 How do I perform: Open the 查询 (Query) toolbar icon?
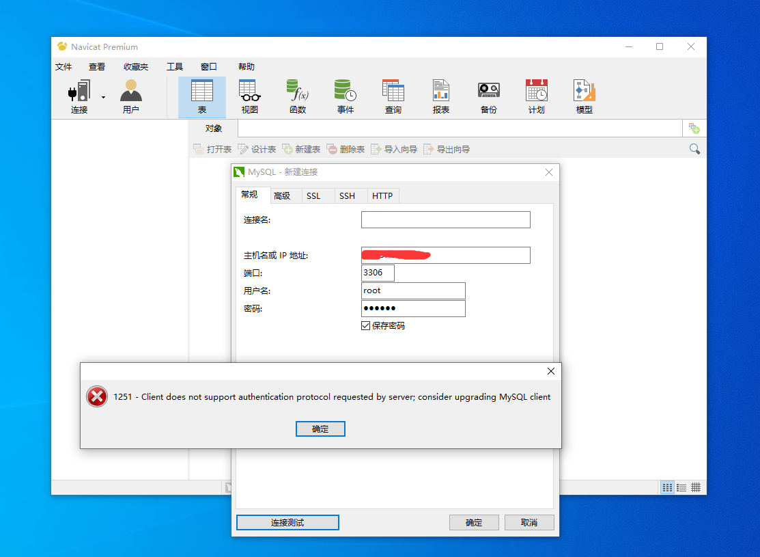(x=393, y=96)
